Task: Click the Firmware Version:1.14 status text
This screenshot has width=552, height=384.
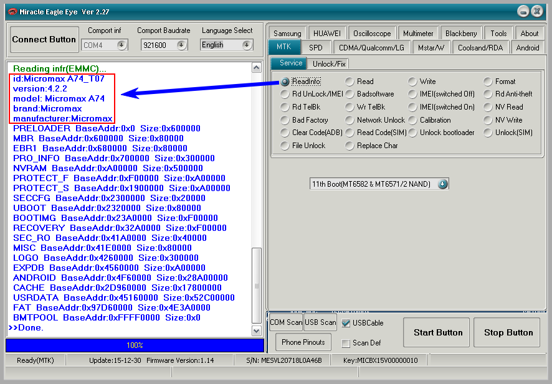Action: [180, 360]
